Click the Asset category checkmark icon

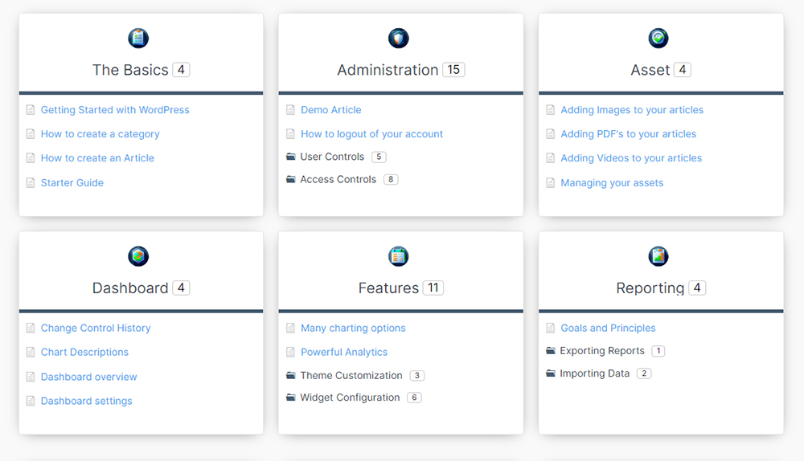pyautogui.click(x=658, y=38)
